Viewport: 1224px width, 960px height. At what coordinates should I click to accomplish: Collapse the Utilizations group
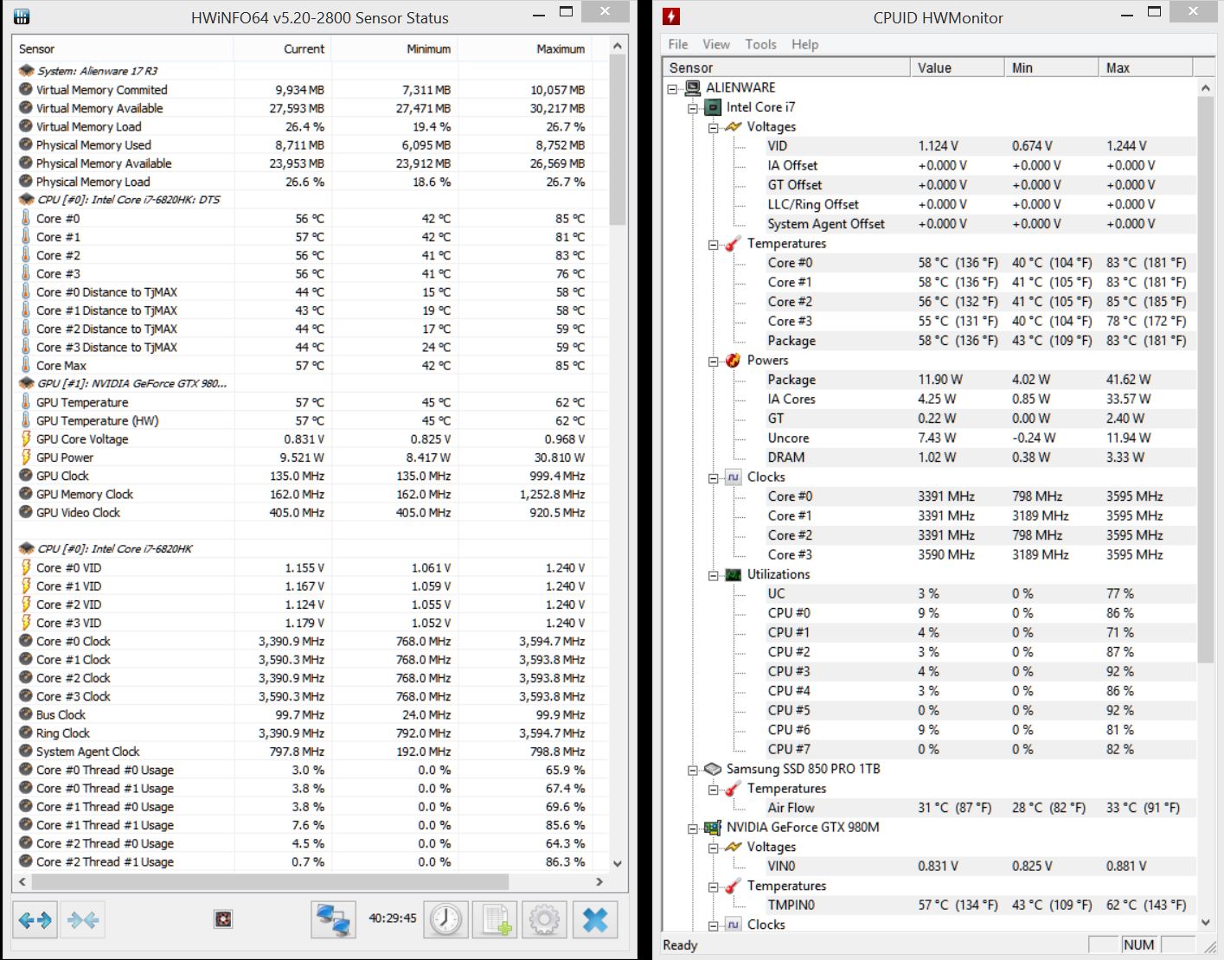point(714,576)
